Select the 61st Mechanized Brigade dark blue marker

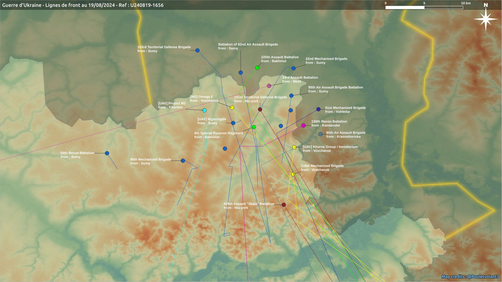319,109
